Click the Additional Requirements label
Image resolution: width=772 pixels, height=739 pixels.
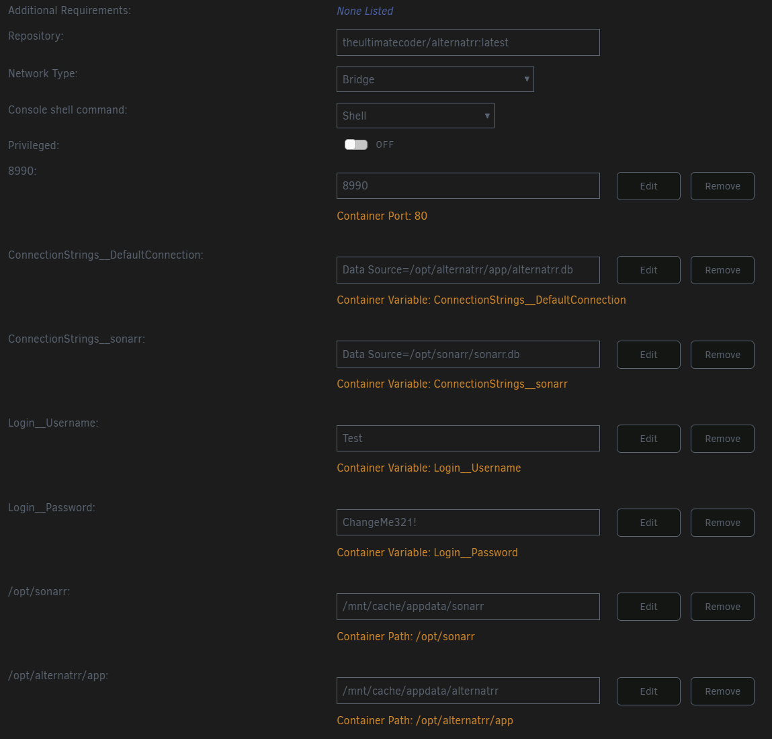tap(69, 10)
